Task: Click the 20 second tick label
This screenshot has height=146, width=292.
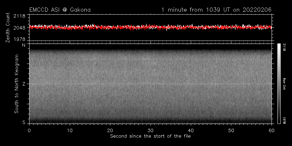Action: pos(110,130)
